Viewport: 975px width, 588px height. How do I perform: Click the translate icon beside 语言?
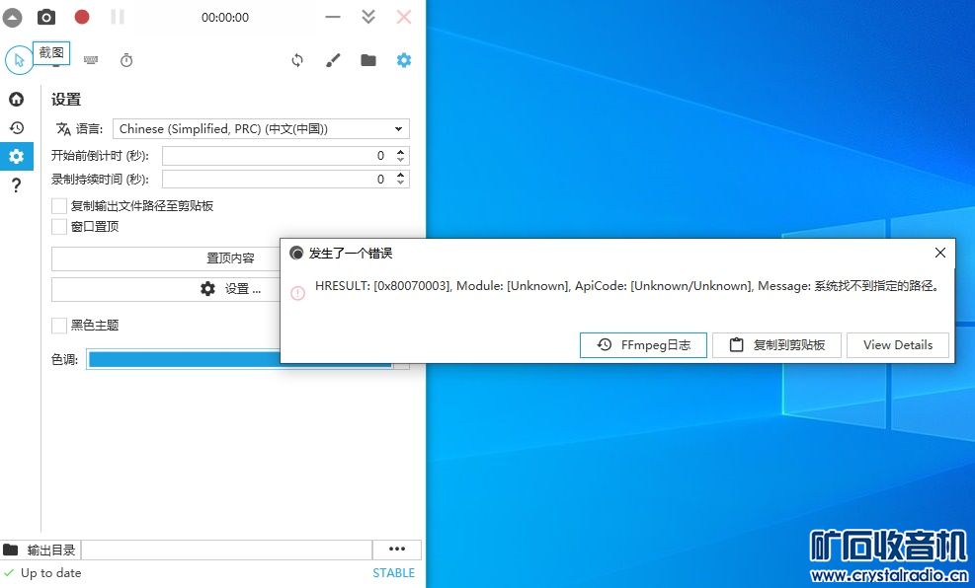pyautogui.click(x=63, y=129)
